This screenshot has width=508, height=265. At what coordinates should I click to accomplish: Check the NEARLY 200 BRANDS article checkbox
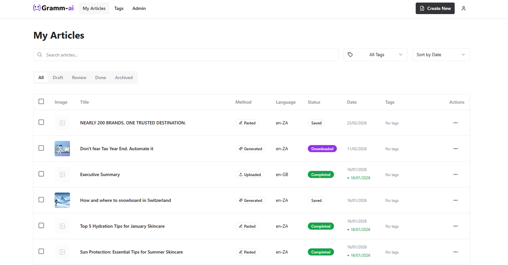(41, 122)
